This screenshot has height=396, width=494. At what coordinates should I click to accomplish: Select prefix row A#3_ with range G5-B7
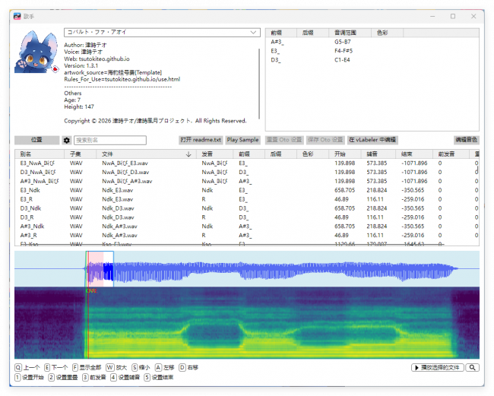point(372,42)
